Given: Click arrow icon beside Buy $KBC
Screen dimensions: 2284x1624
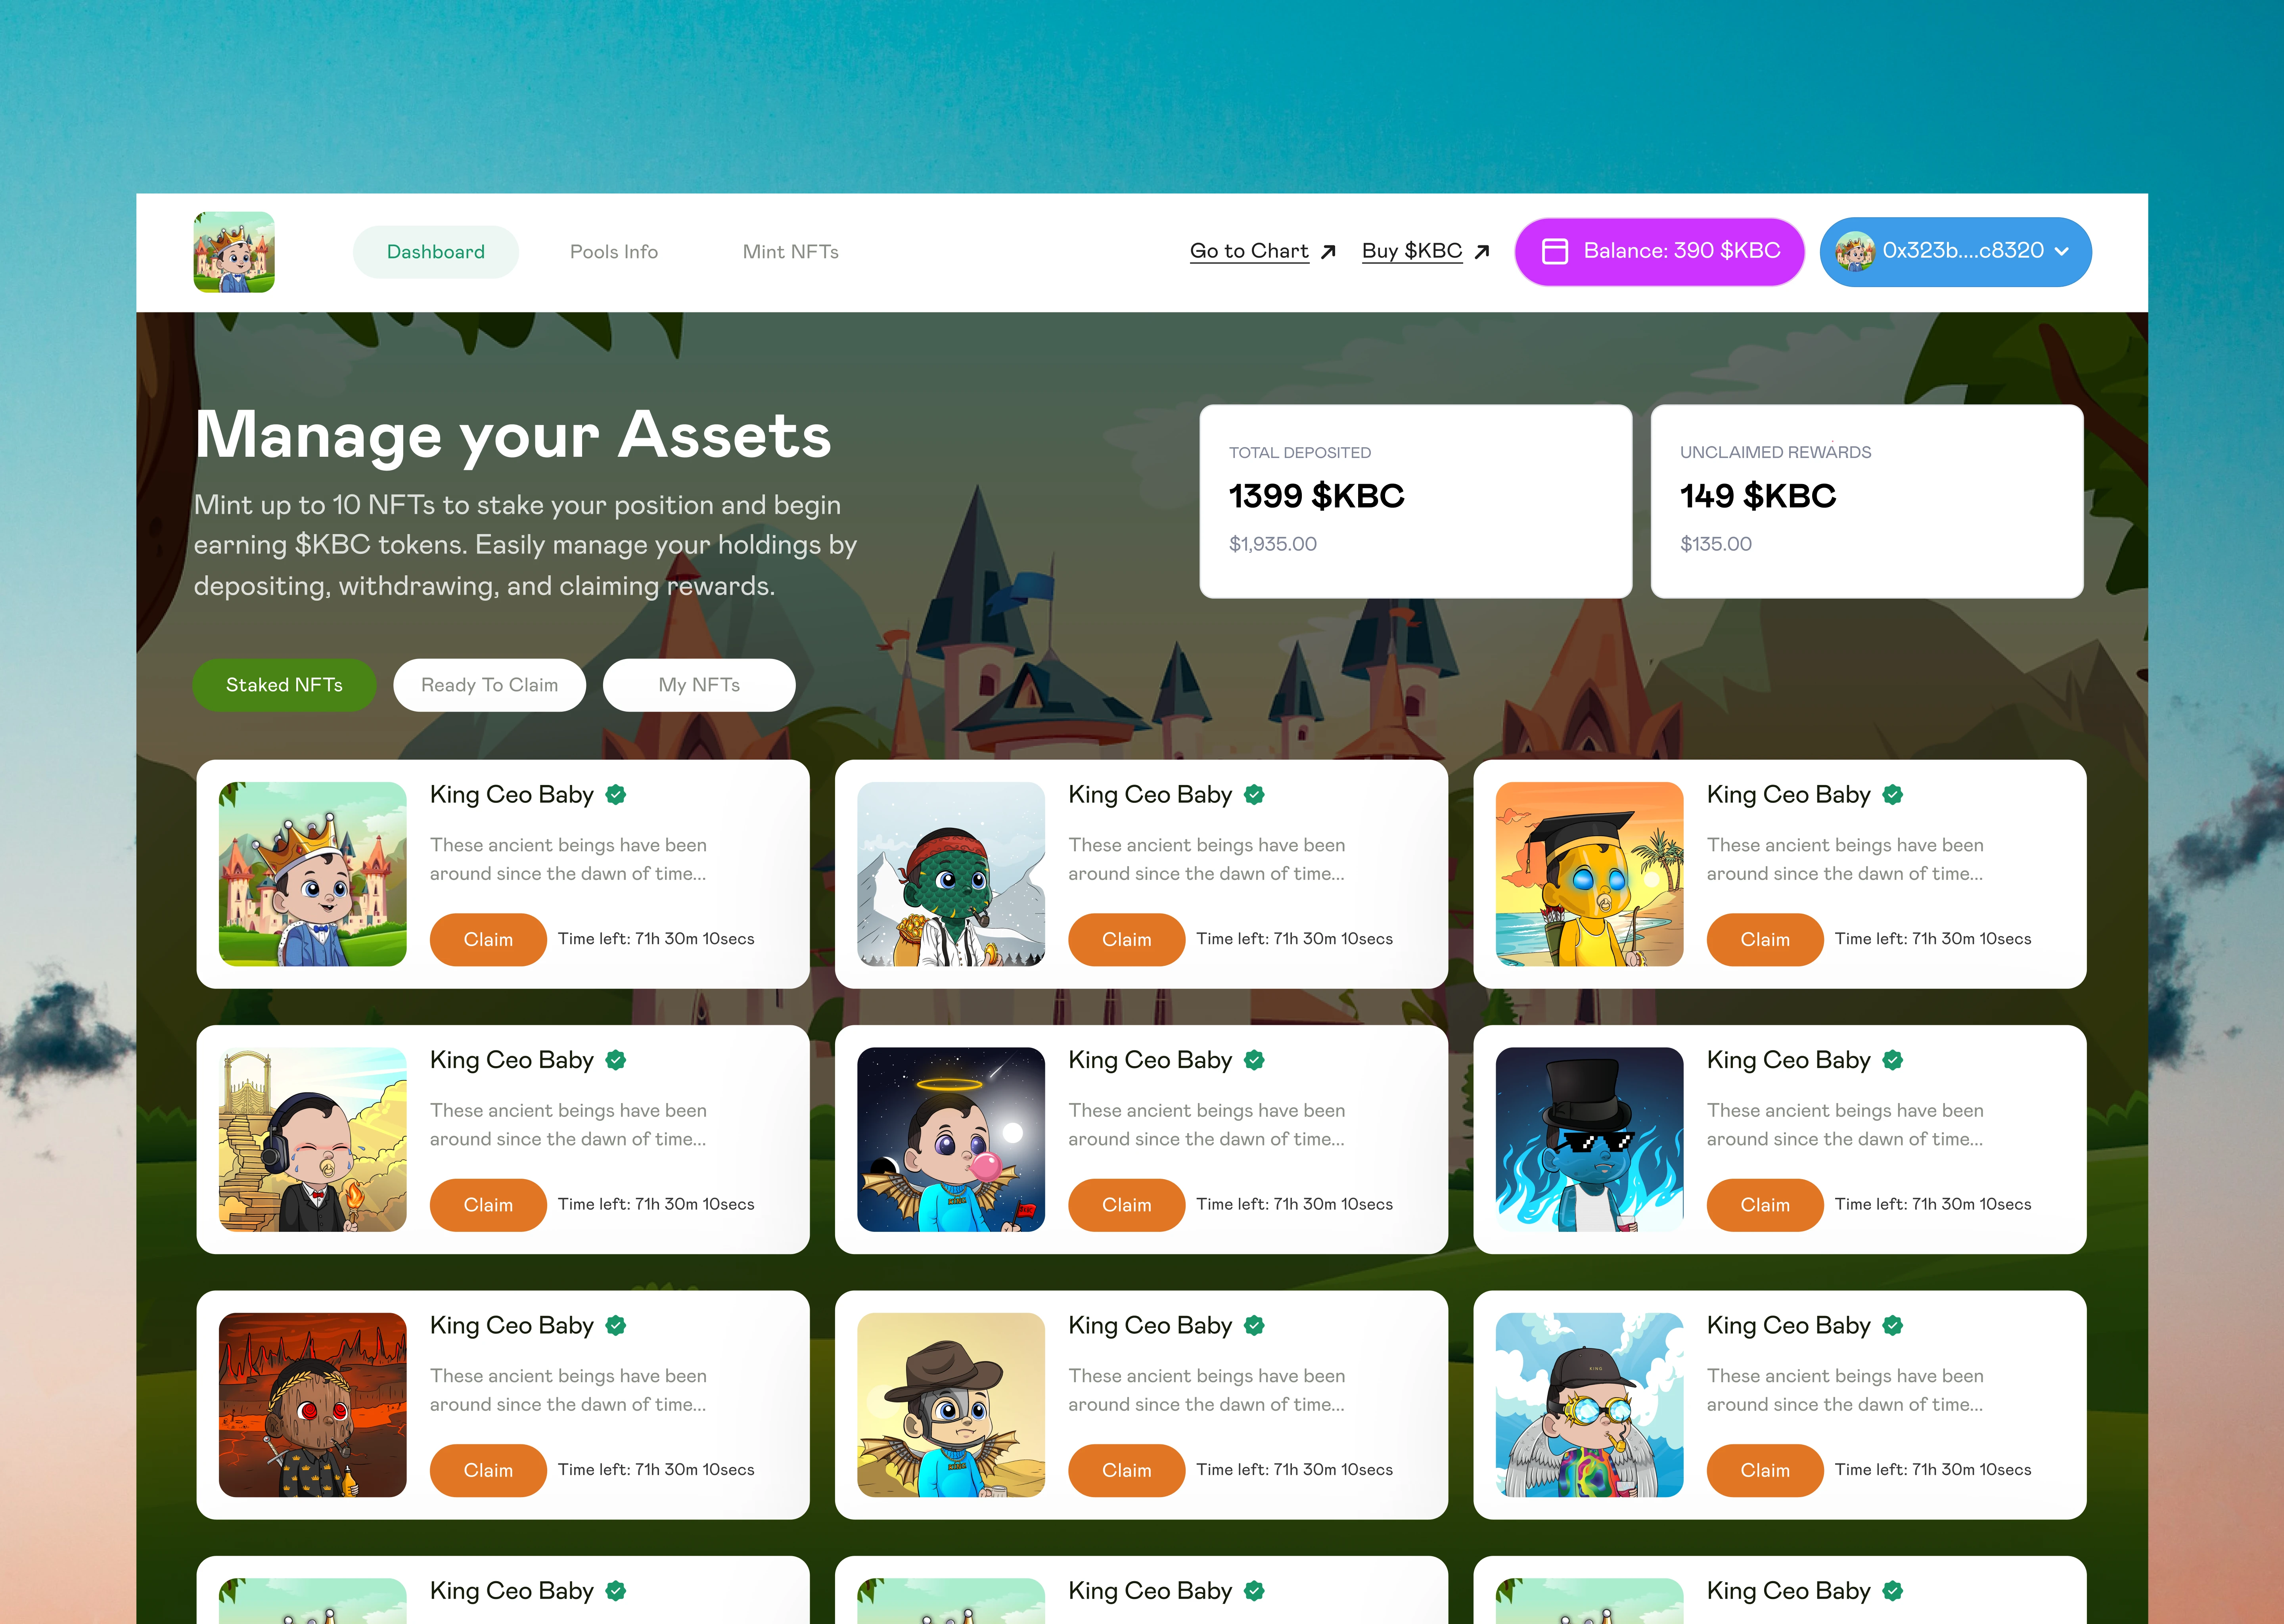Looking at the screenshot, I should pos(1482,252).
